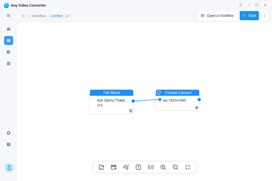Toggle the sidebar menu expand icon
The width and height of the screenshot is (272, 181).
click(x=8, y=16)
